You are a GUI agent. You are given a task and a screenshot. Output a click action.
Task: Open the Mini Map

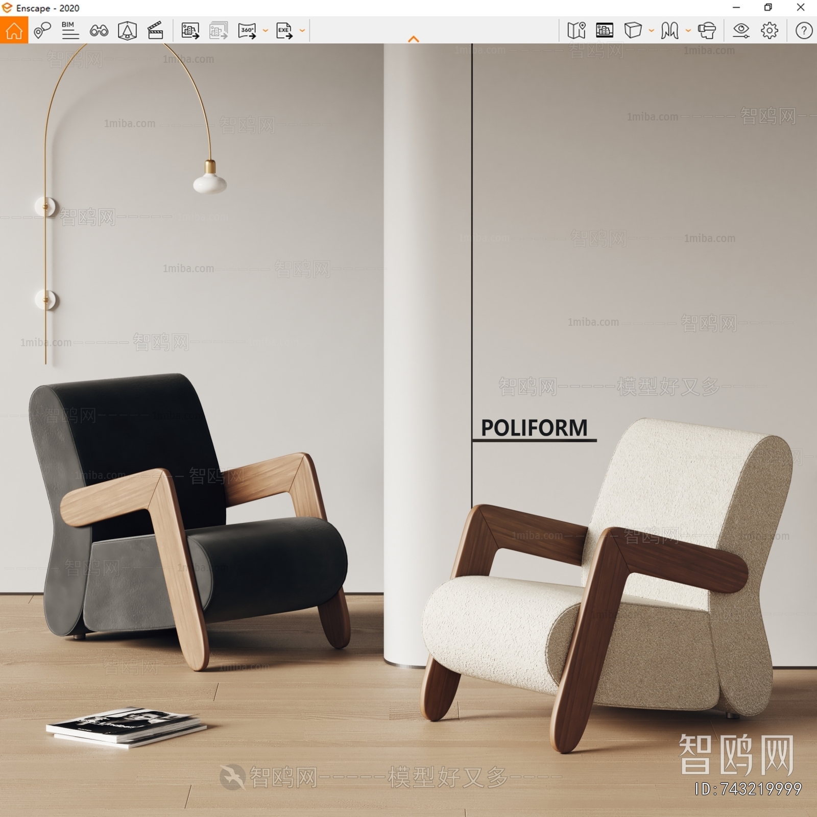click(576, 31)
